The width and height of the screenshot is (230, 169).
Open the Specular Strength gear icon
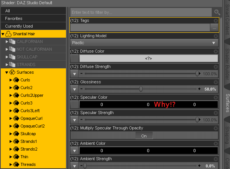pos(215,113)
